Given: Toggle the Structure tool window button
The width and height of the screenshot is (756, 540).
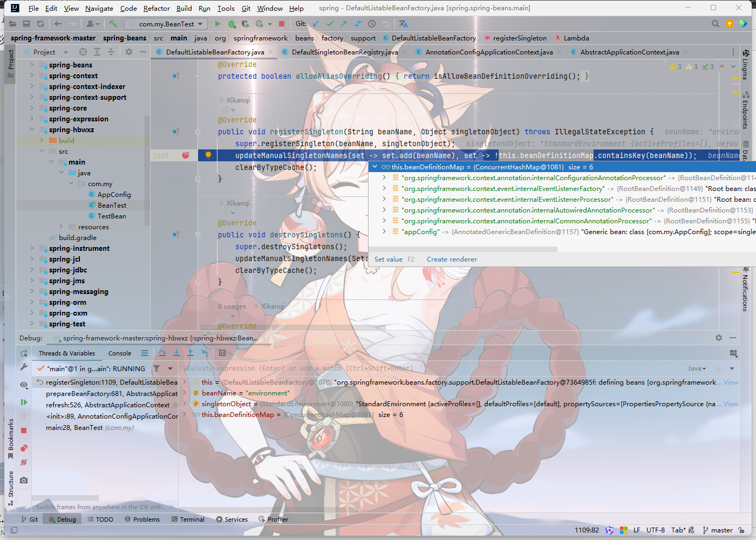Looking at the screenshot, I should 10,488.
